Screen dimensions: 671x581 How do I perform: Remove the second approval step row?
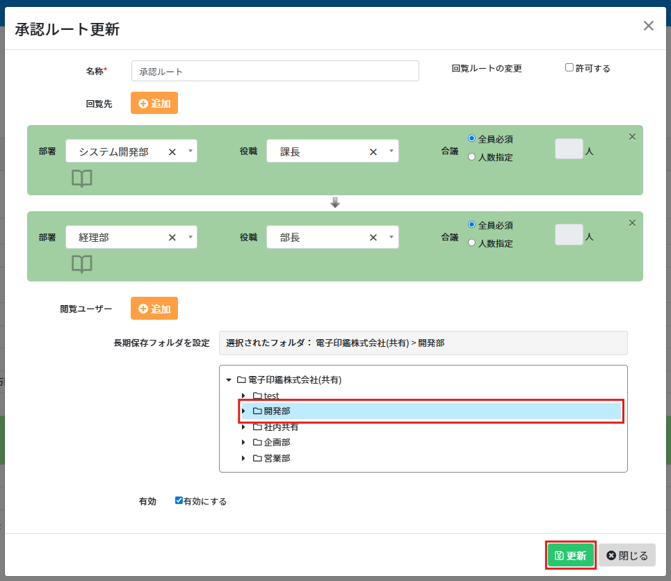[632, 223]
